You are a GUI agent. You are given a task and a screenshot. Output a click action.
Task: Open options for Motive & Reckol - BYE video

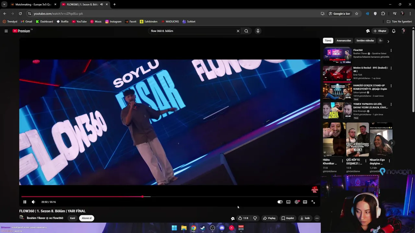[x=391, y=68]
